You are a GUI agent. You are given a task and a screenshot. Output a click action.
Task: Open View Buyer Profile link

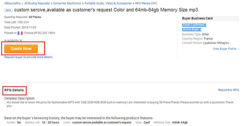point(225,49)
